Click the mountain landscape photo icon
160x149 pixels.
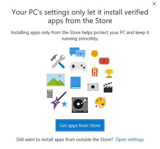tap(56, 80)
